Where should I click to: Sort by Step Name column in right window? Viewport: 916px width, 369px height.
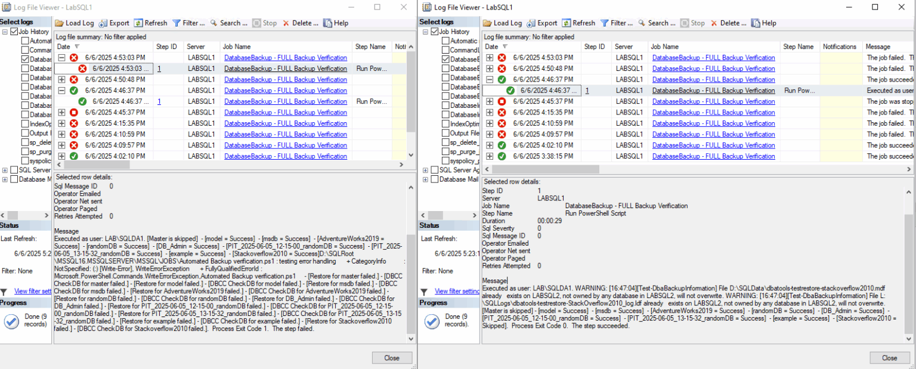[x=798, y=46]
